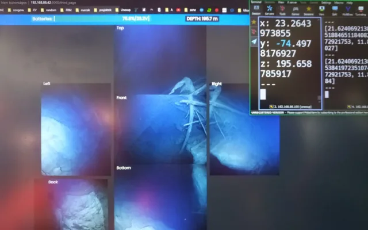Open the zene bookmark folder
The image size is (368, 230).
coord(190,10)
